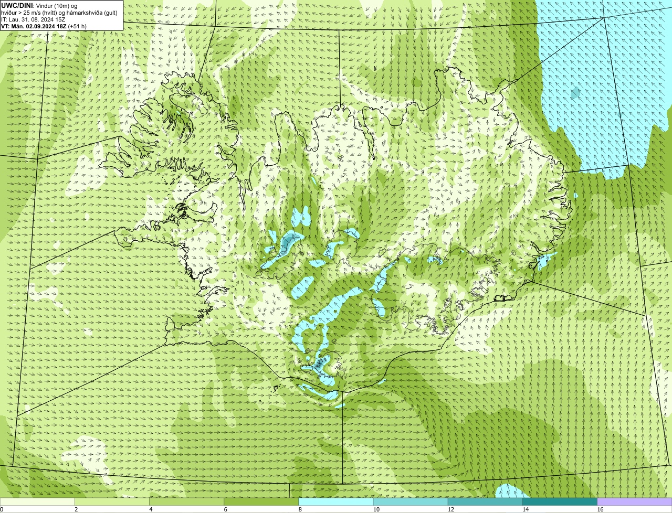Click the 'VT: Mán. 02.09.2024 18Z' line
The image size is (672, 513).
(44, 26)
